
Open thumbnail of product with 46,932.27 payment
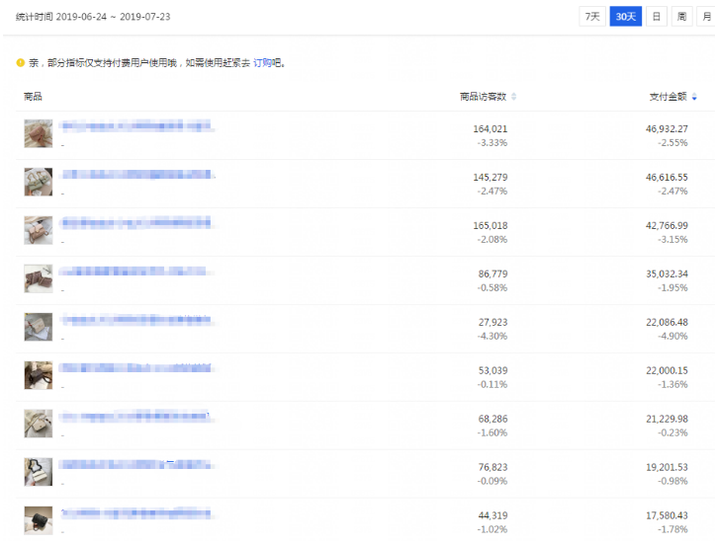[39, 133]
